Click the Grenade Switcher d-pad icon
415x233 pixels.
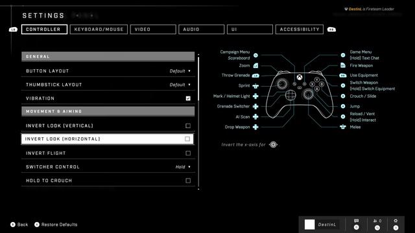(255, 106)
